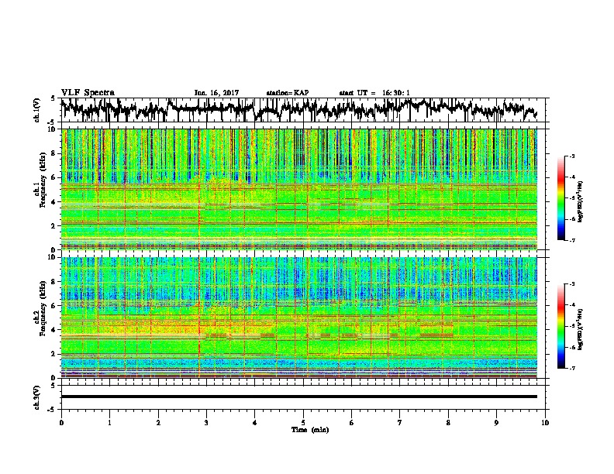Click the time axis tick label "4"
This screenshot has height=474, width=614.
[255, 423]
